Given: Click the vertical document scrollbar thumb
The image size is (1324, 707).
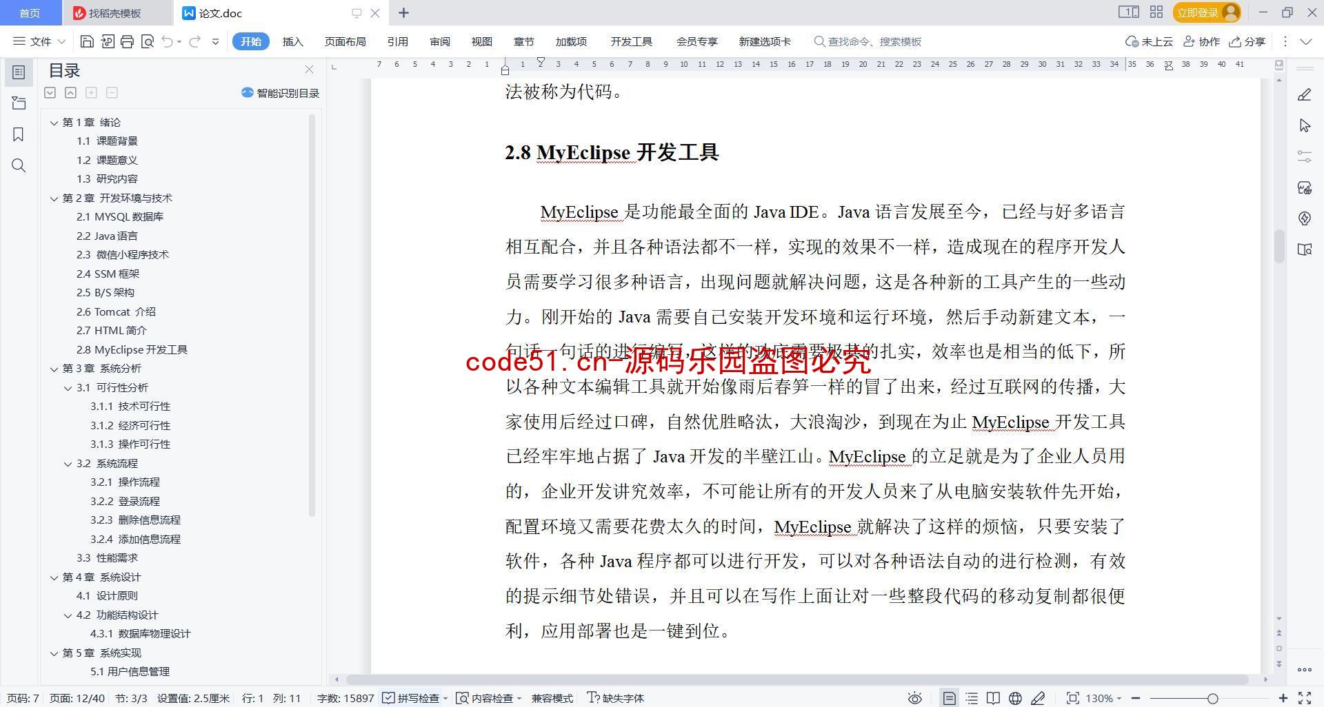Looking at the screenshot, I should coord(1279,245).
